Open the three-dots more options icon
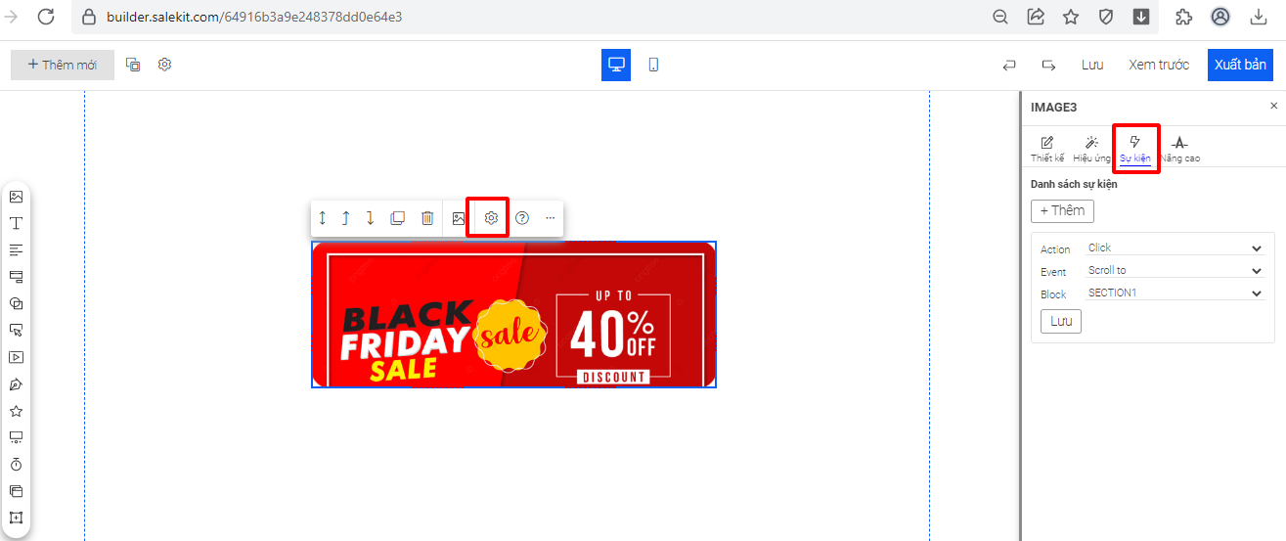Screen dimensions: 1286x541 (x=550, y=218)
